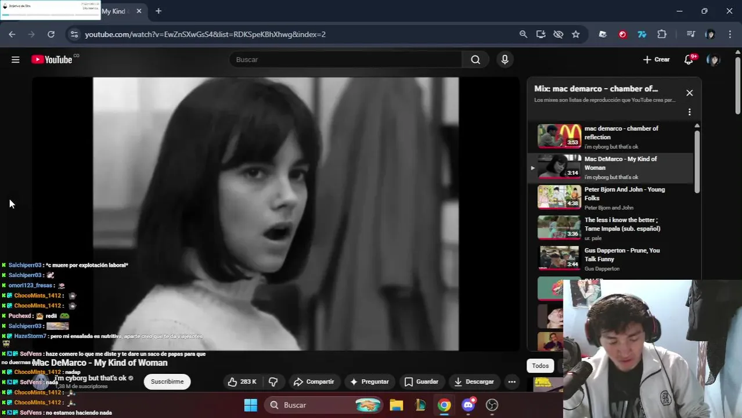Open a new browser tab

(x=158, y=11)
